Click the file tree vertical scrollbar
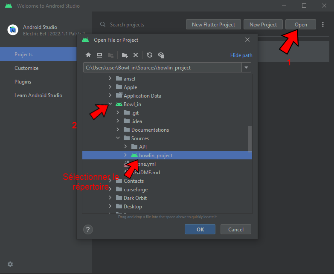The height and width of the screenshot is (274, 334). (250, 139)
